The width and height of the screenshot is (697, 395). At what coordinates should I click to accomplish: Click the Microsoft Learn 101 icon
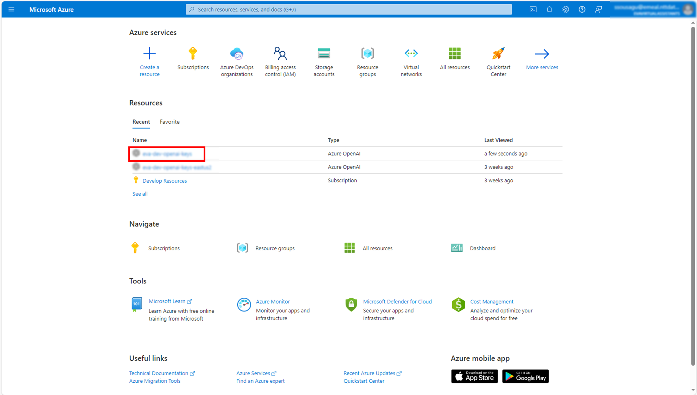pyautogui.click(x=136, y=304)
